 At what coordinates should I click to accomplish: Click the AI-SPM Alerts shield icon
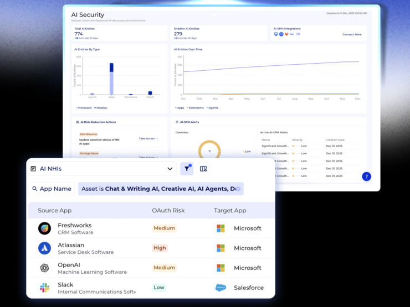pos(177,122)
